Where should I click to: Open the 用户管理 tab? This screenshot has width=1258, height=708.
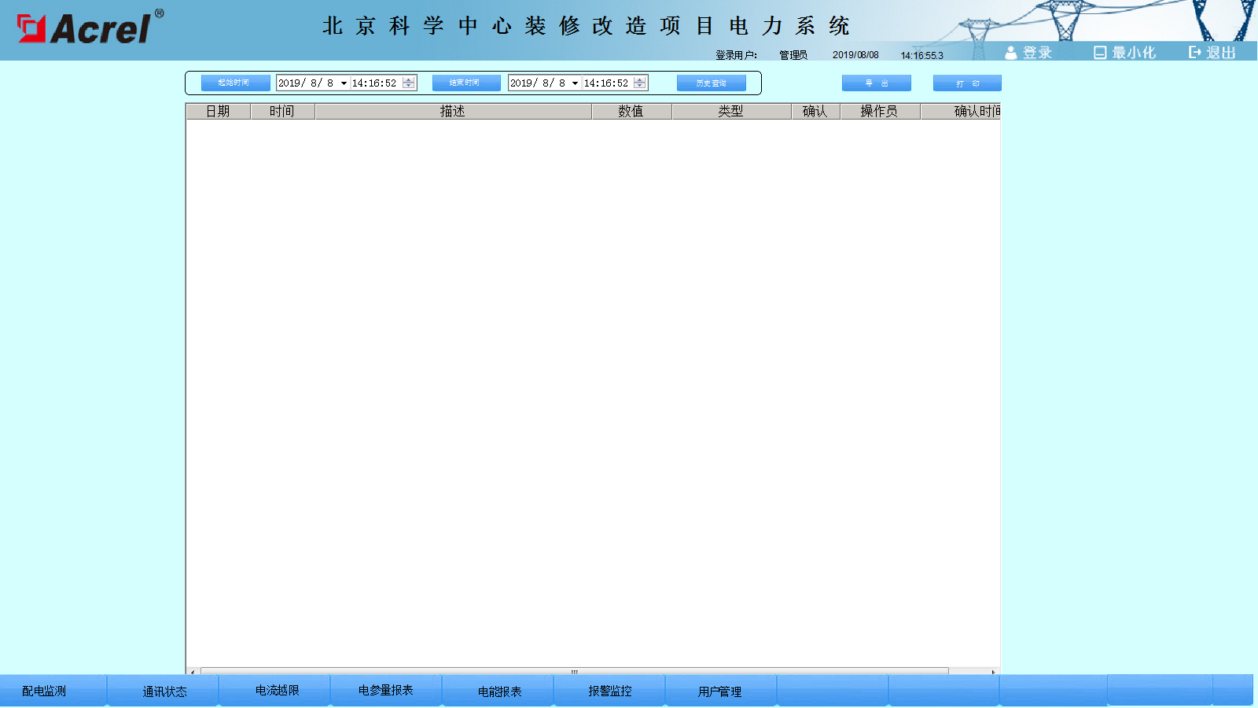(x=720, y=691)
